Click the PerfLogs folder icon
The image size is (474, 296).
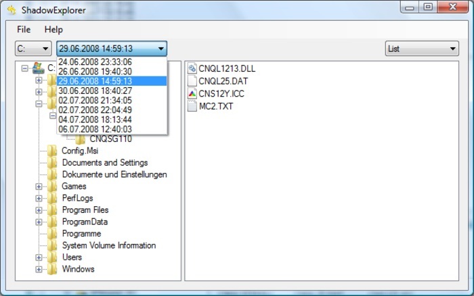pyautogui.click(x=52, y=198)
